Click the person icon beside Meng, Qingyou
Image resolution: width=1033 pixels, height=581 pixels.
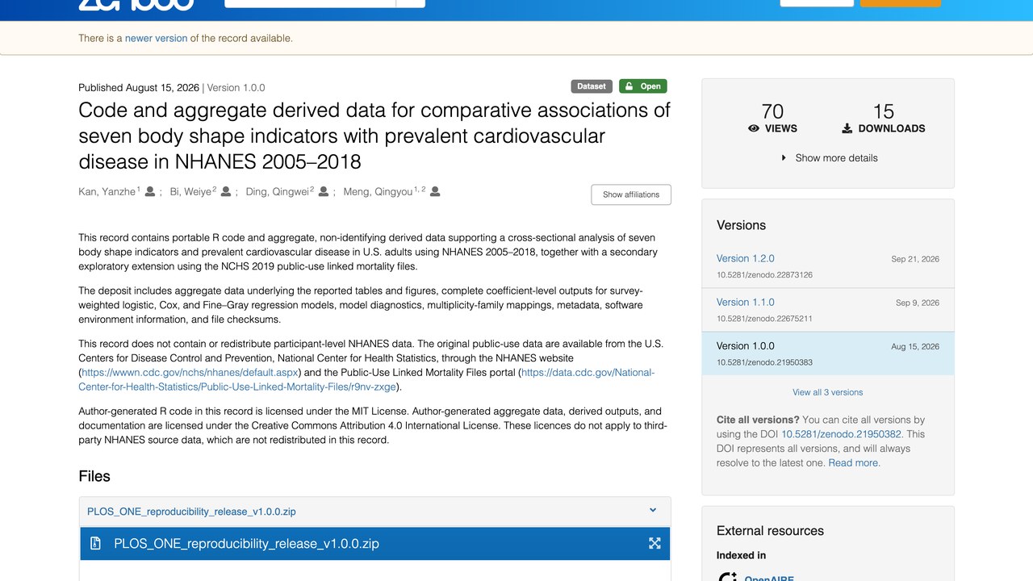[435, 192]
